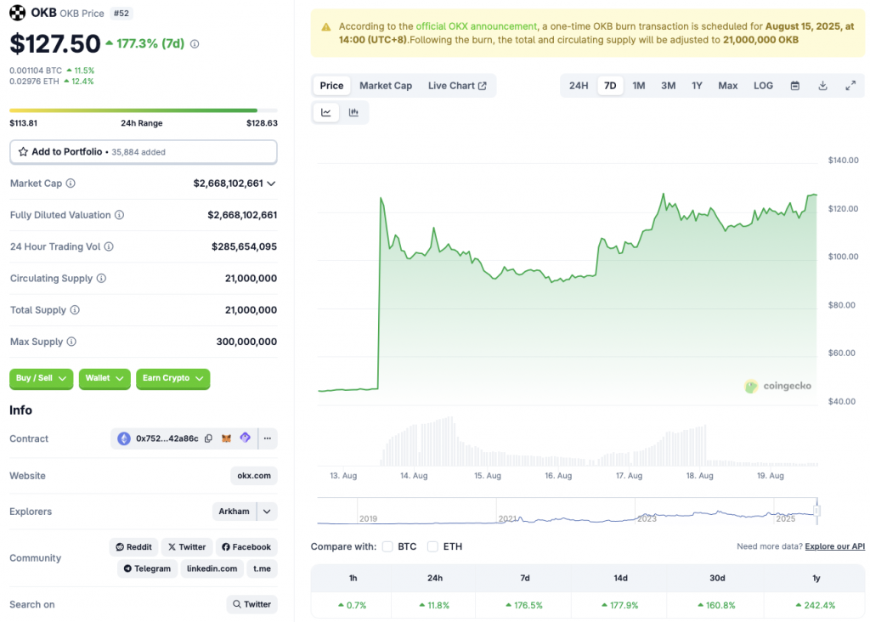Click Add to Portfolio button

[x=143, y=152]
